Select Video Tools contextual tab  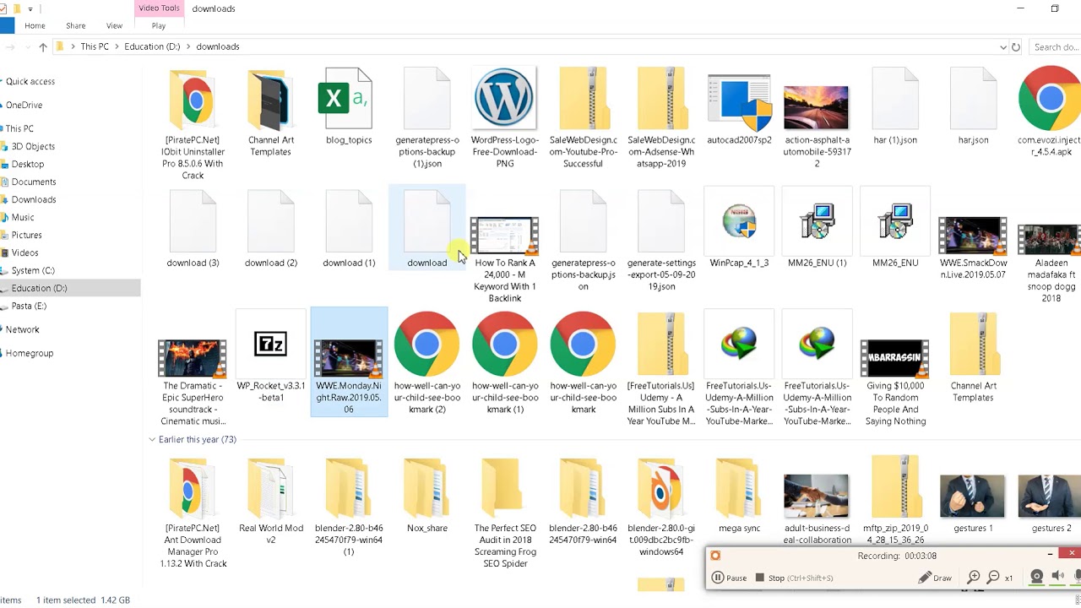159,8
